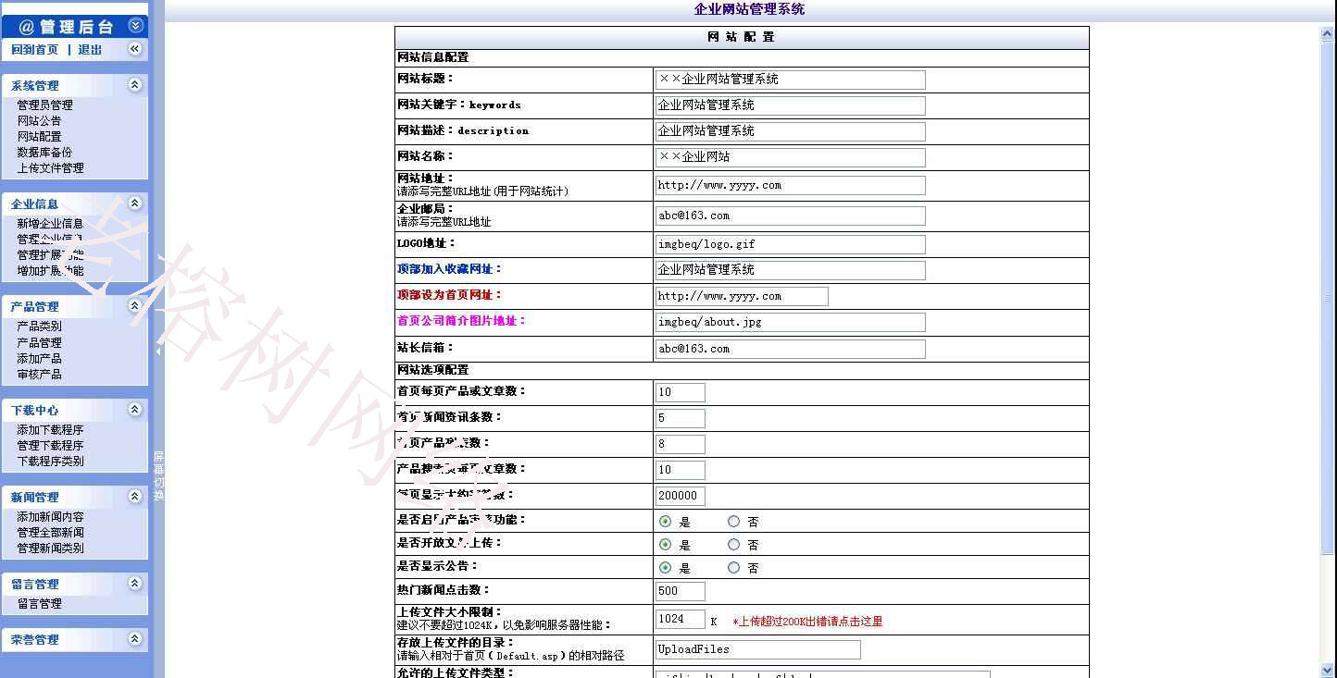Image resolution: width=1337 pixels, height=678 pixels.
Task: Select 否 for 是否启用产品审核功能
Action: tap(734, 522)
